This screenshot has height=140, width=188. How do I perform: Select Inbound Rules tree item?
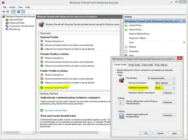click(16, 20)
